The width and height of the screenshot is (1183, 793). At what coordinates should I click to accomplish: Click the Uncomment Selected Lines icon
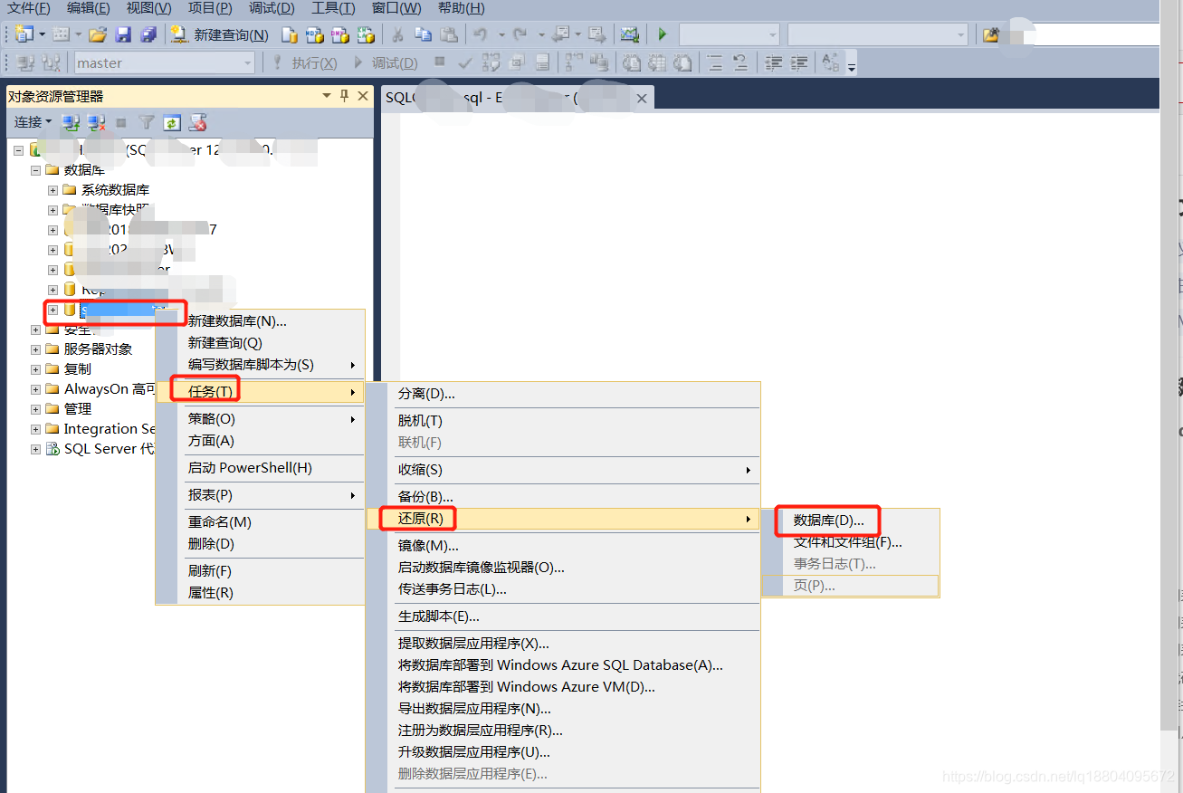[740, 62]
